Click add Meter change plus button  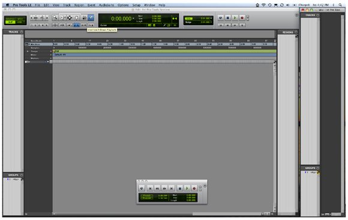pyautogui.click(x=51, y=55)
